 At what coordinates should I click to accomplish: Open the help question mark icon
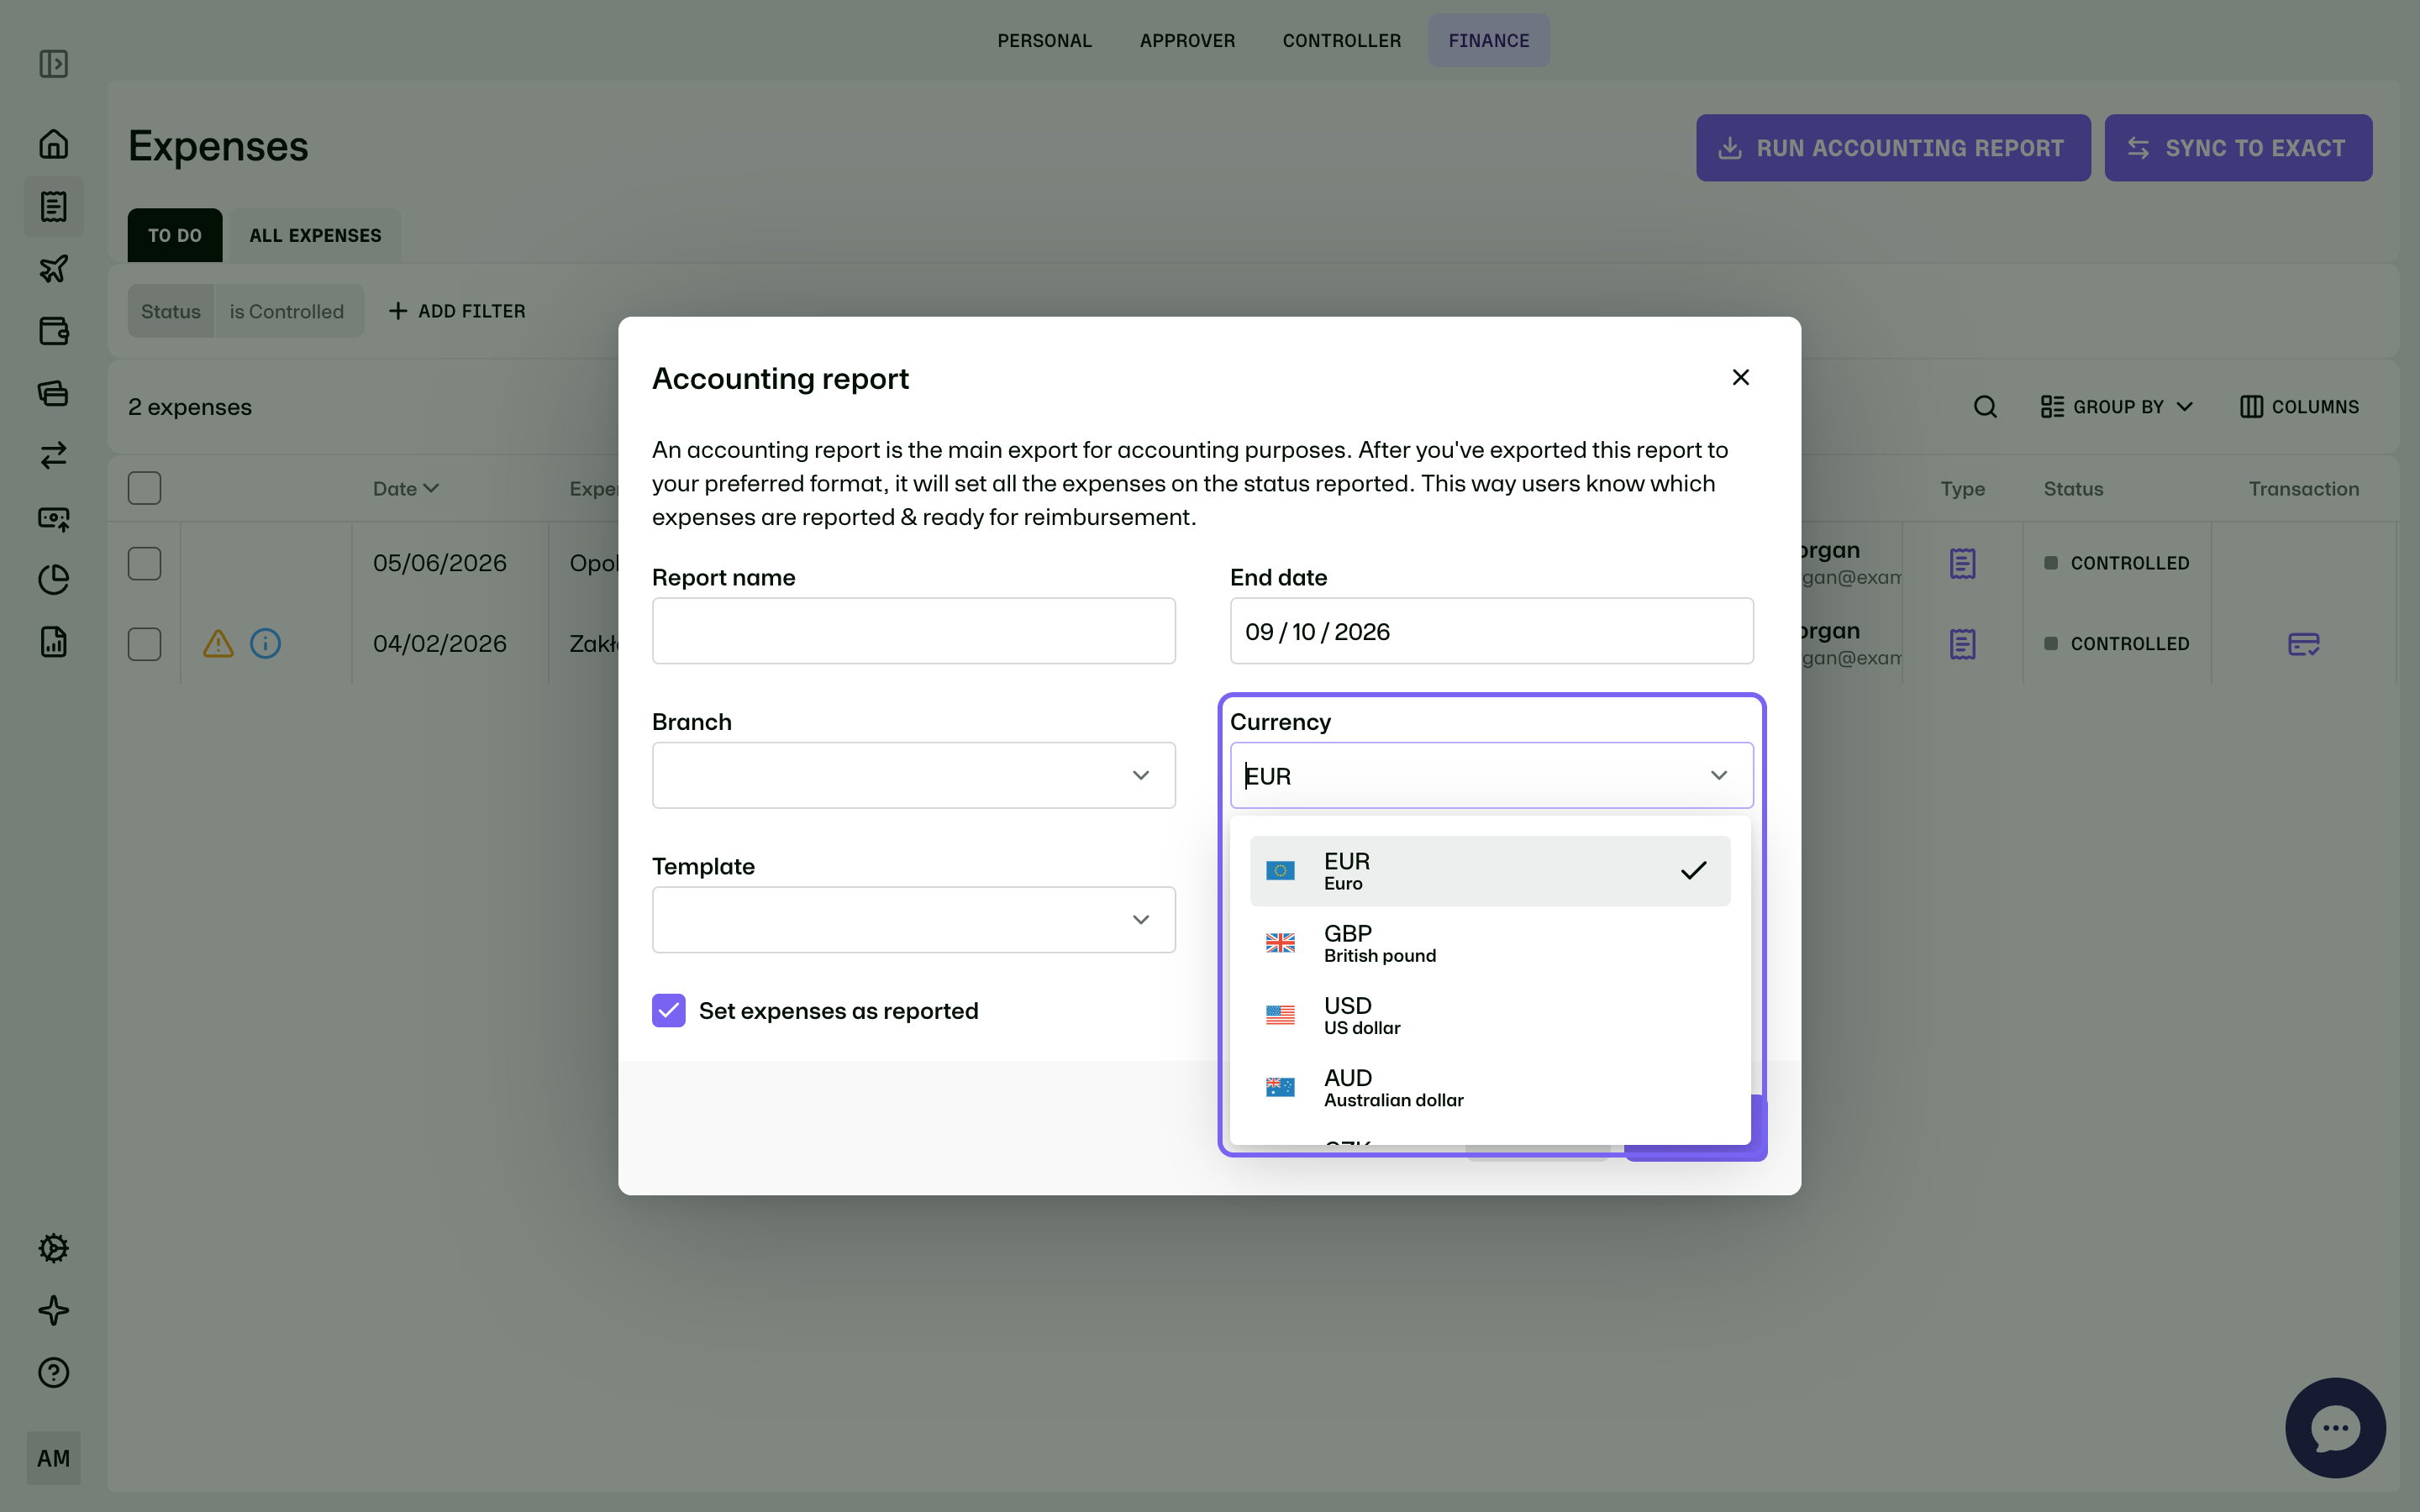pos(54,1373)
